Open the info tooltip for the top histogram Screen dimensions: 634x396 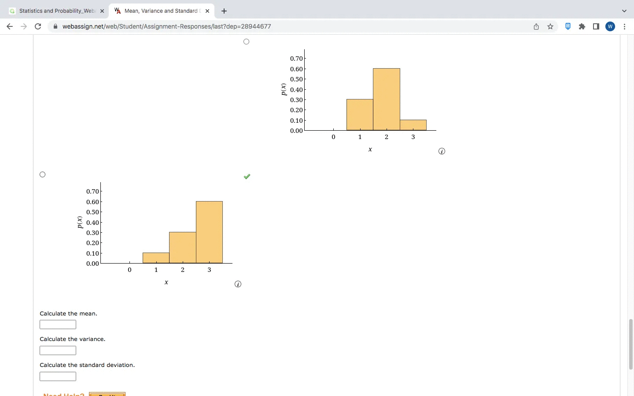coord(442,151)
